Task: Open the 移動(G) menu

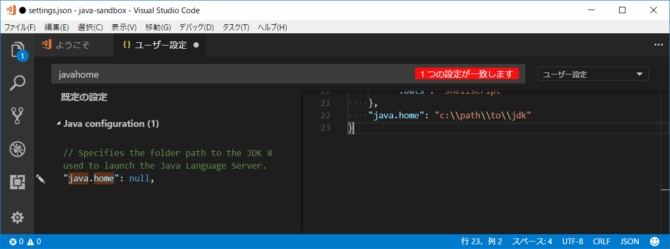Action: (158, 27)
